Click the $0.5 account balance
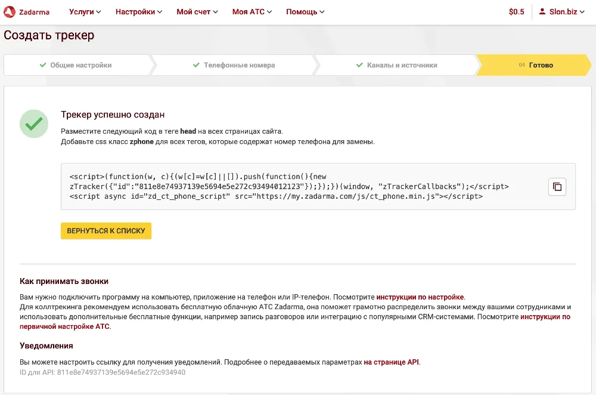 (517, 12)
